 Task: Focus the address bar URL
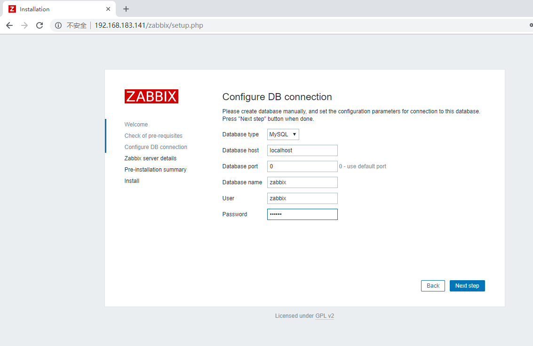point(149,25)
